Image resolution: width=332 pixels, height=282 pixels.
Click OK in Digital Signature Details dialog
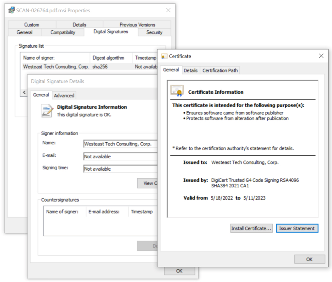[x=179, y=271]
